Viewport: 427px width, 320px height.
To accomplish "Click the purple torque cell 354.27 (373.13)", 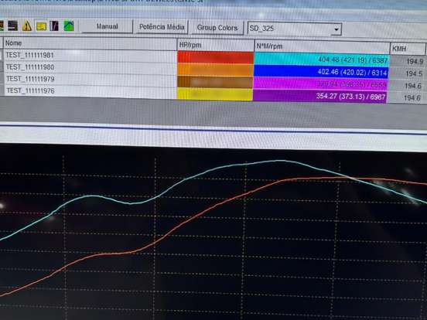I will (319, 97).
